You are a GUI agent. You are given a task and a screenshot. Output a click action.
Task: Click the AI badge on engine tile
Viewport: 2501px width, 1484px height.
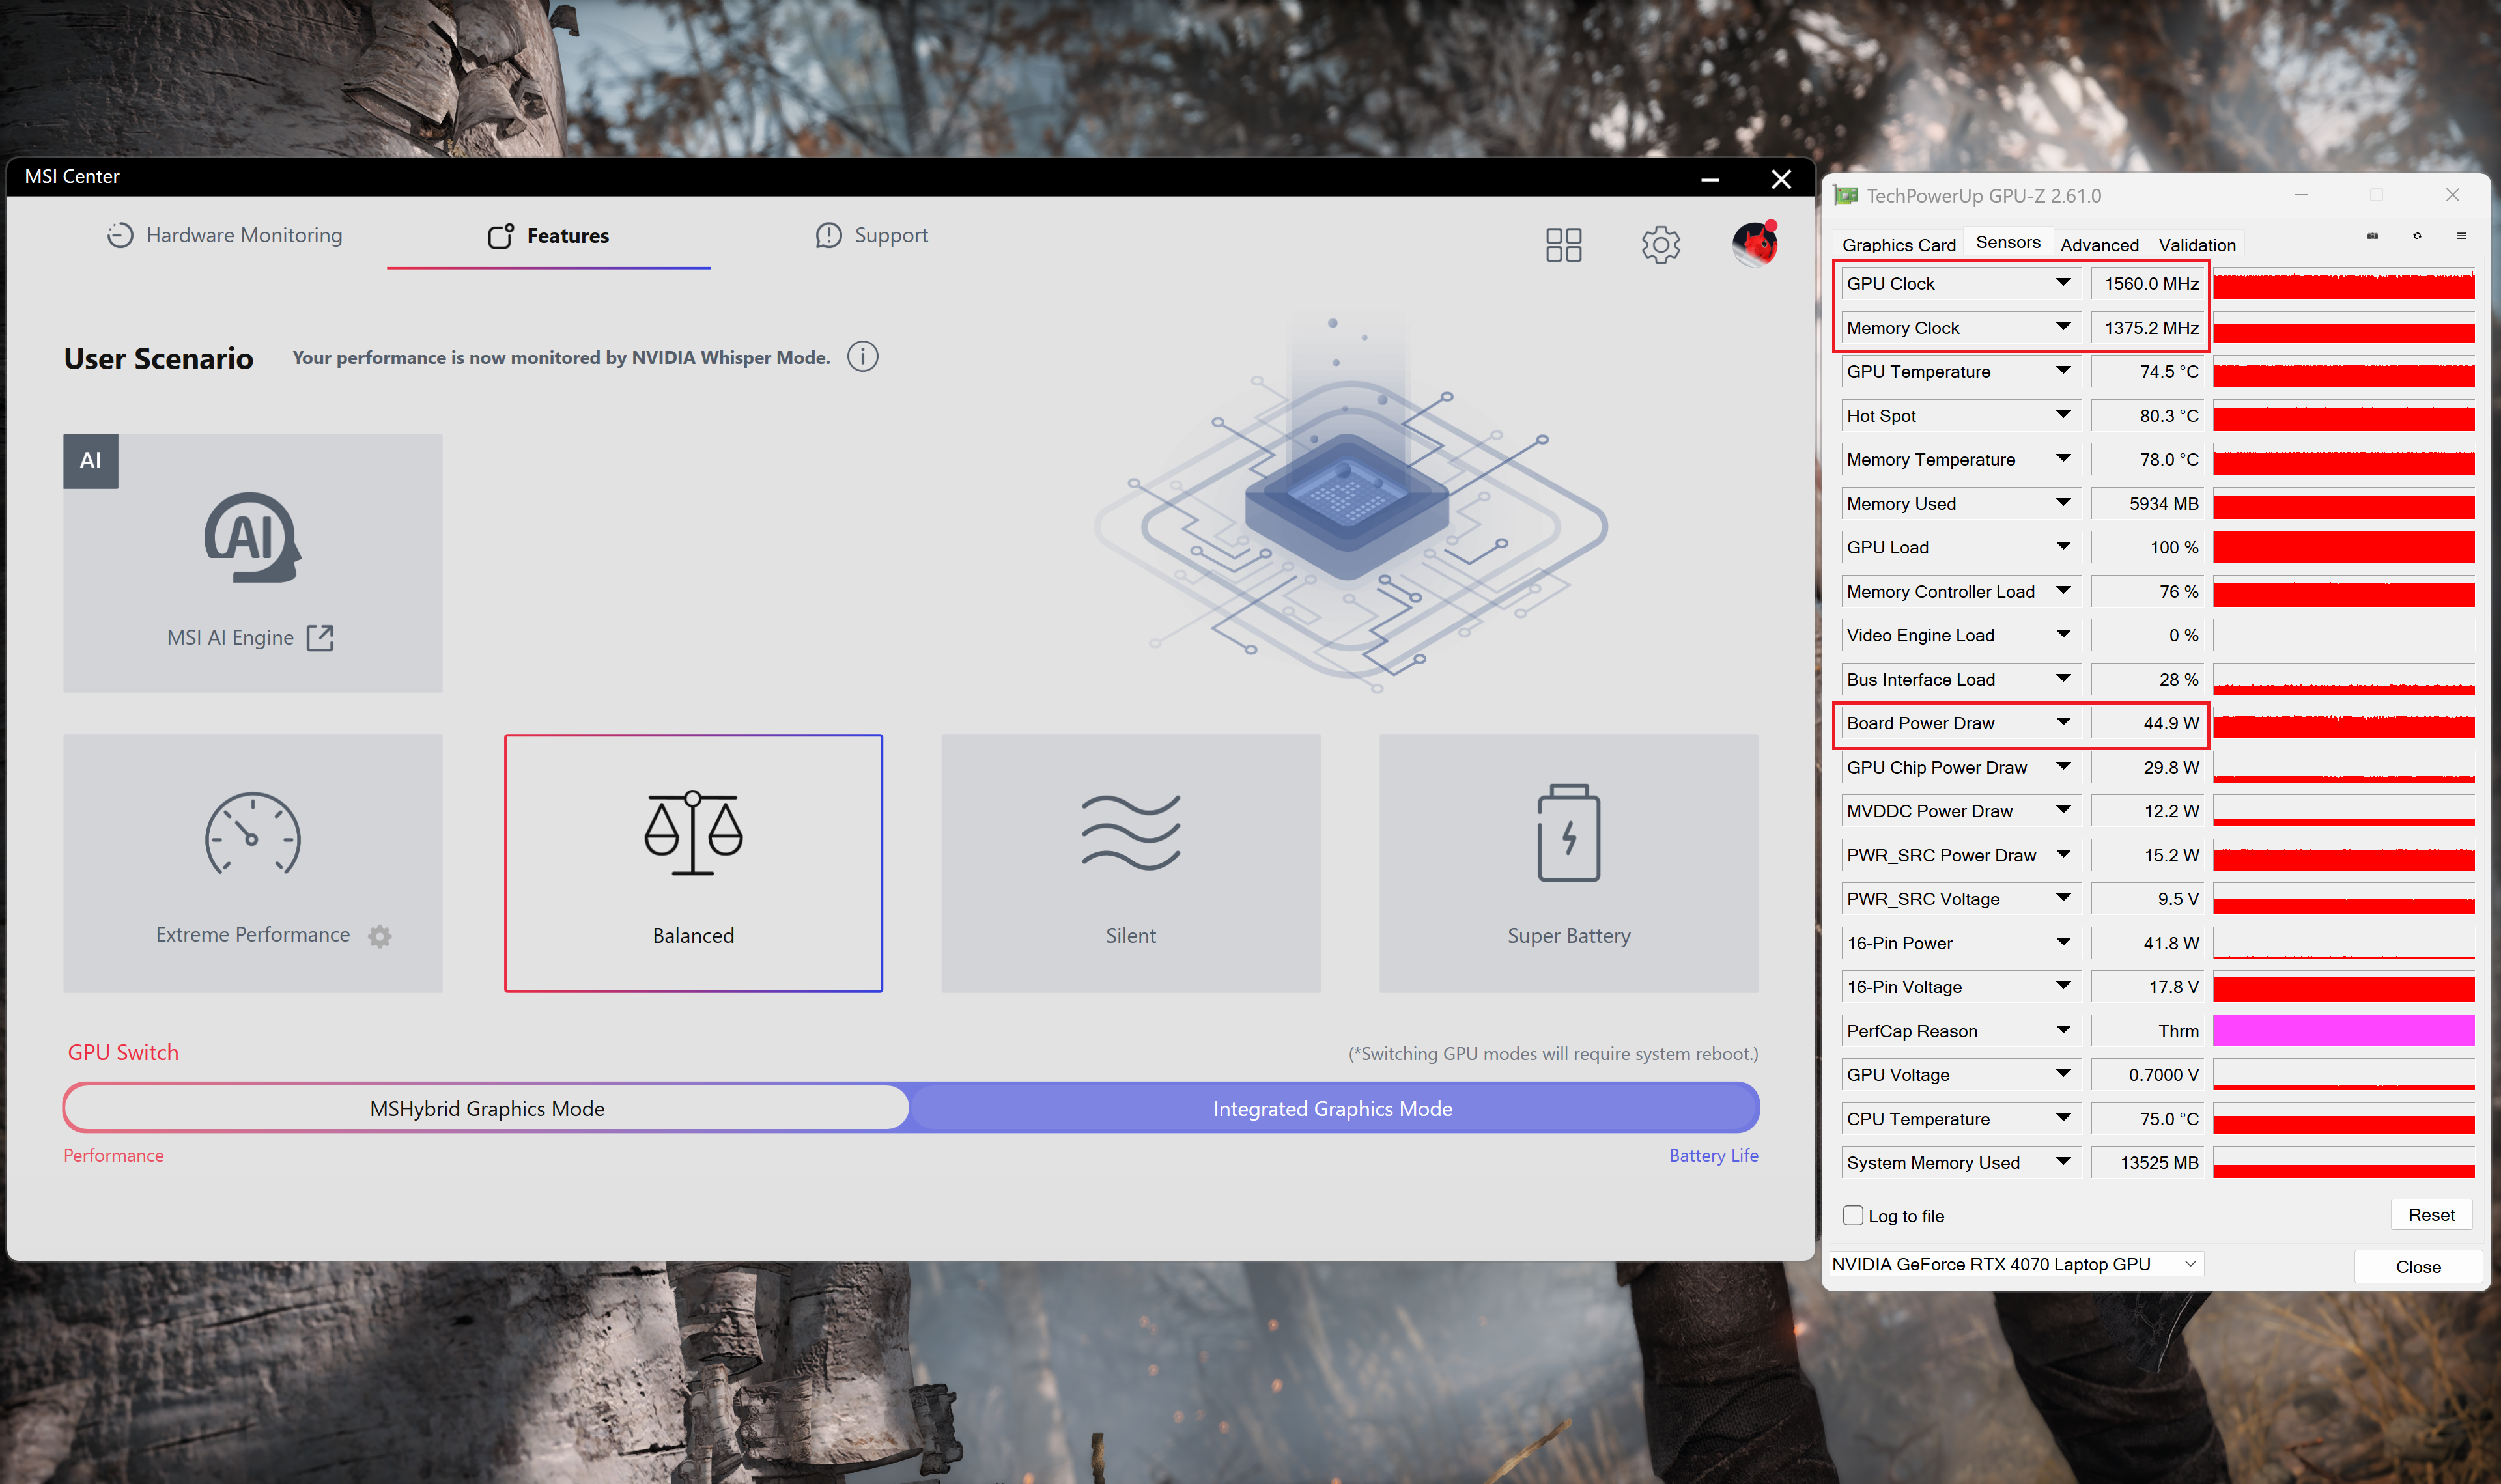(x=91, y=461)
